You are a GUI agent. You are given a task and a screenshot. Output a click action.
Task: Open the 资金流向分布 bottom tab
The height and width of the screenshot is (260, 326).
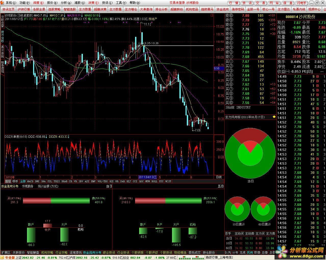click(92, 253)
